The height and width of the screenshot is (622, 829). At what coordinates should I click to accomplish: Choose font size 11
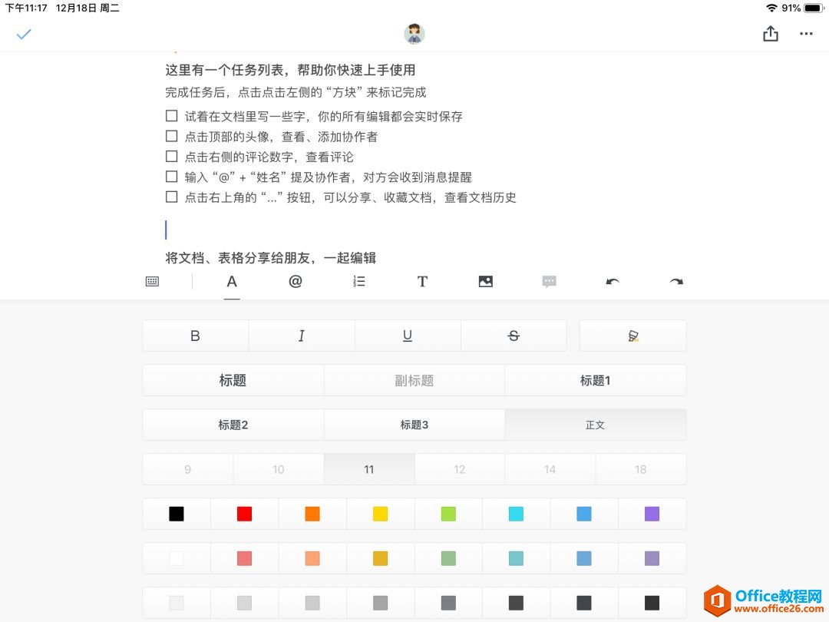coord(369,469)
